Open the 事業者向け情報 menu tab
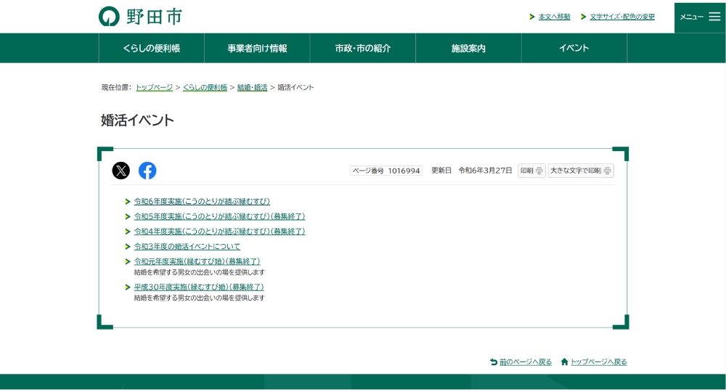The width and height of the screenshot is (726, 392). (x=257, y=48)
